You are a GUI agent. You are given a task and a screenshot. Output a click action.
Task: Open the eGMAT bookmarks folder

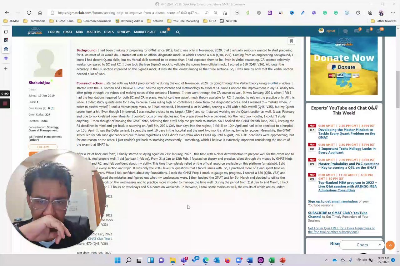pyautogui.click(x=11, y=21)
